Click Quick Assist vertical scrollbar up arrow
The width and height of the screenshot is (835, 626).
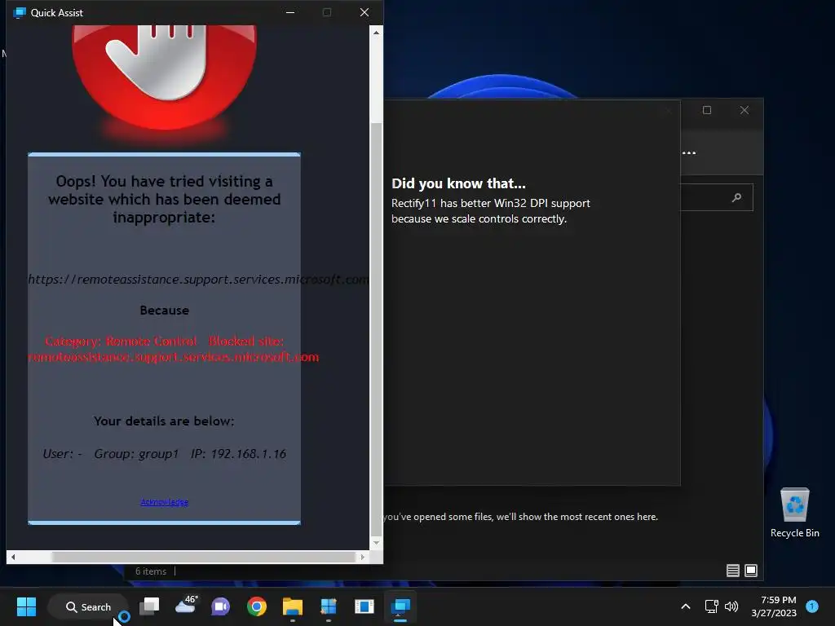tap(376, 33)
